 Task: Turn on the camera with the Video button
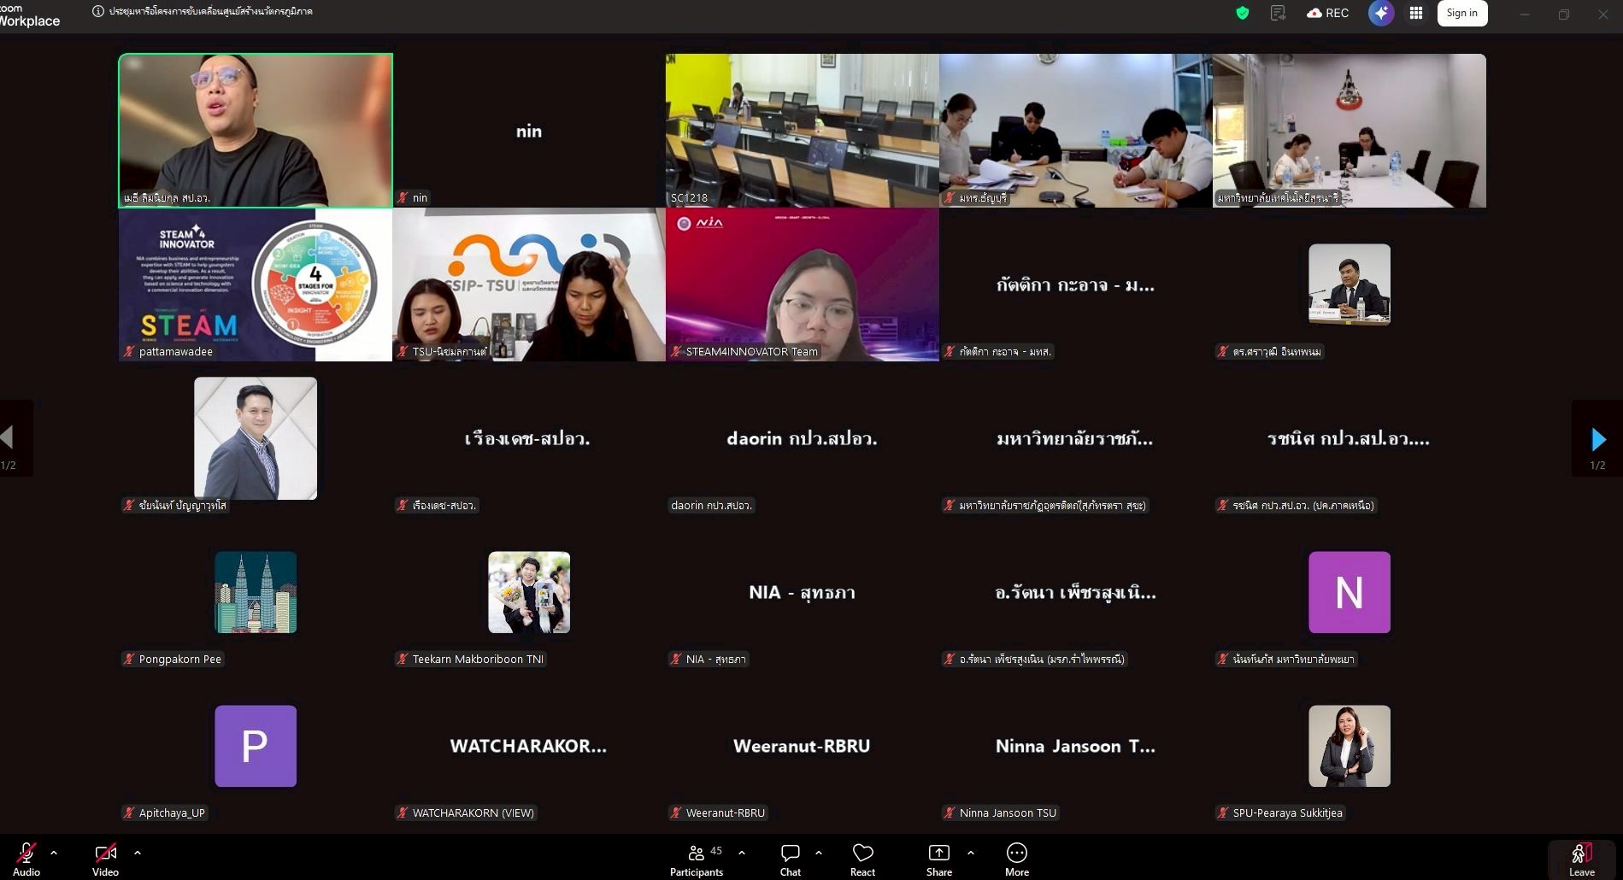tap(105, 858)
